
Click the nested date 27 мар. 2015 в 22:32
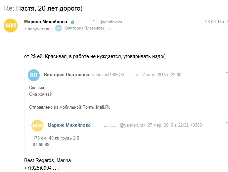click(175, 125)
